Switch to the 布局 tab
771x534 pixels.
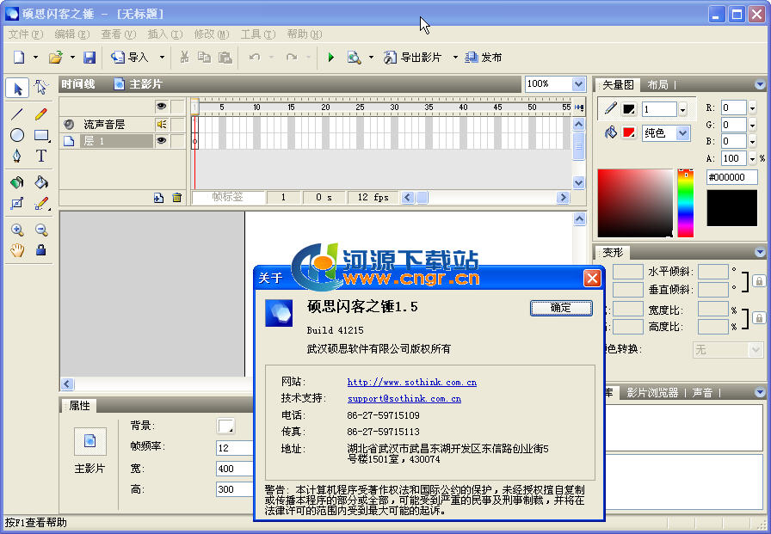click(x=657, y=84)
